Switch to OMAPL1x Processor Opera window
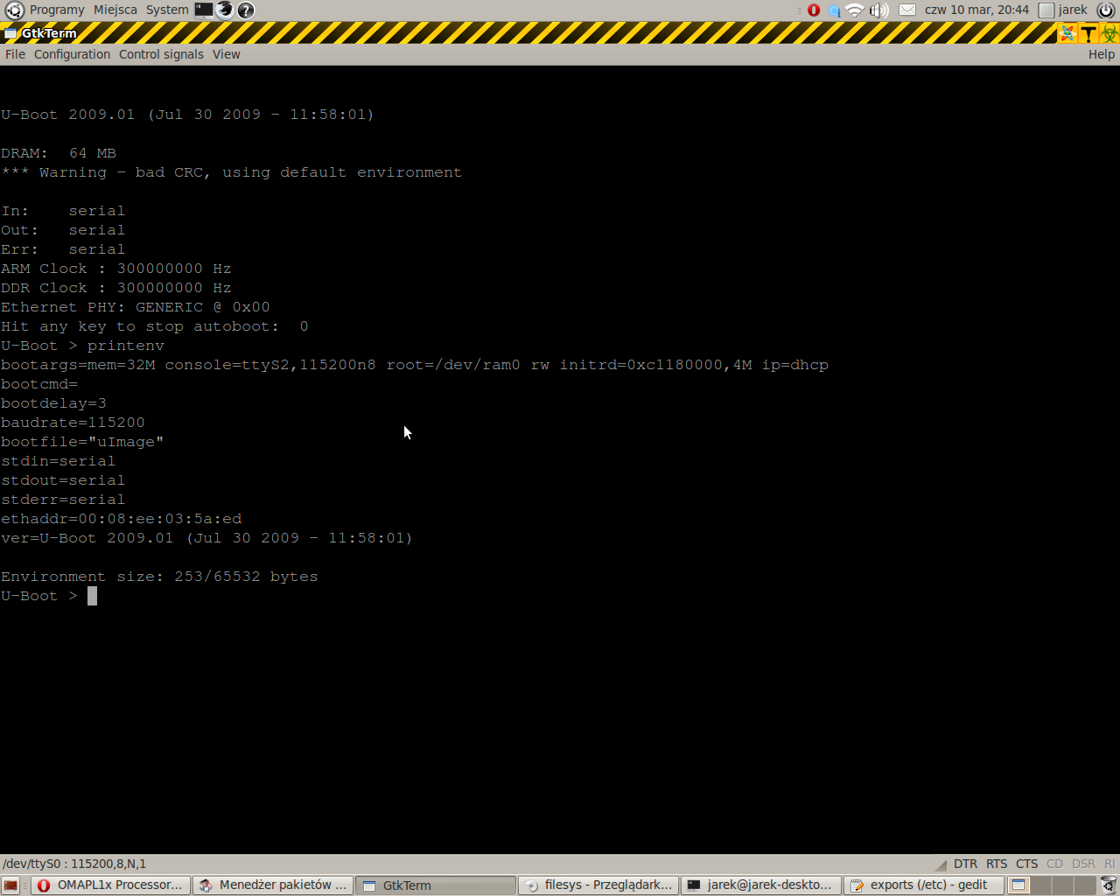This screenshot has width=1120, height=896. 110,885
